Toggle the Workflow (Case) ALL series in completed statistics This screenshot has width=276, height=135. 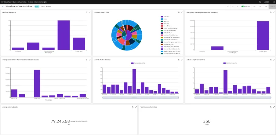230,63
